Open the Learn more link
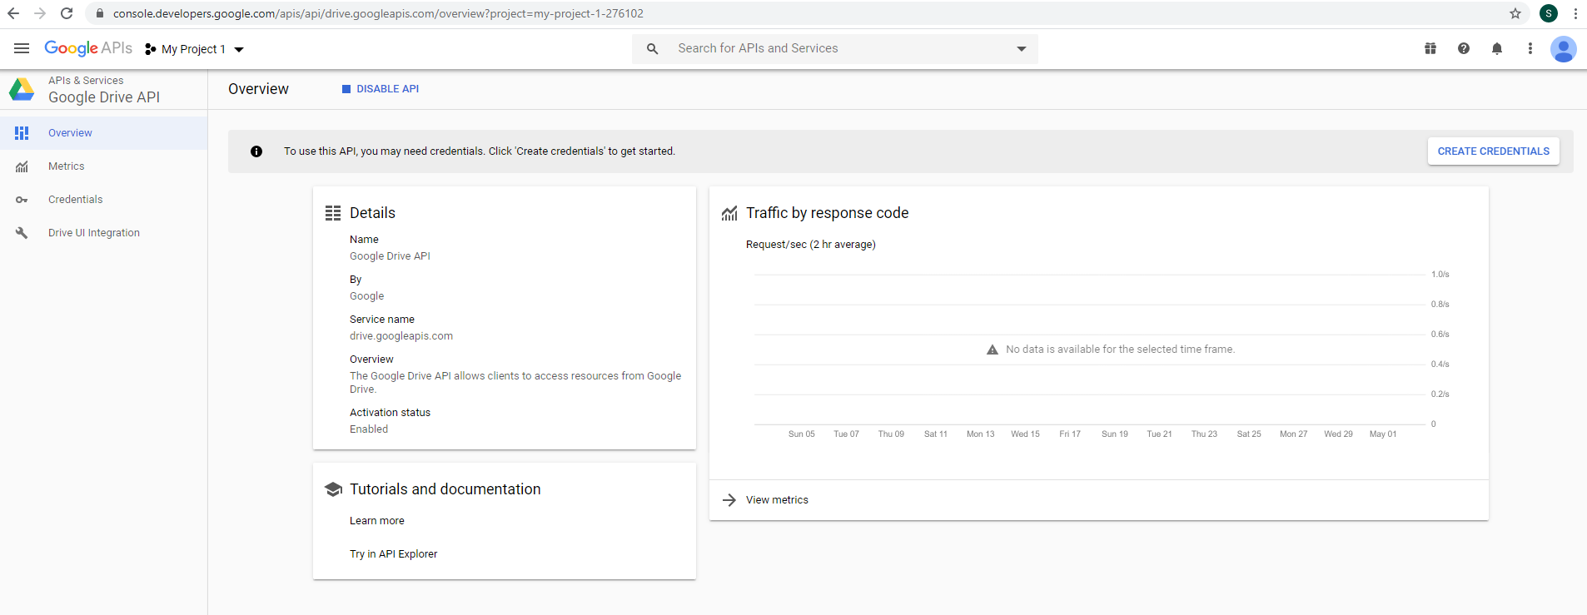 click(377, 521)
